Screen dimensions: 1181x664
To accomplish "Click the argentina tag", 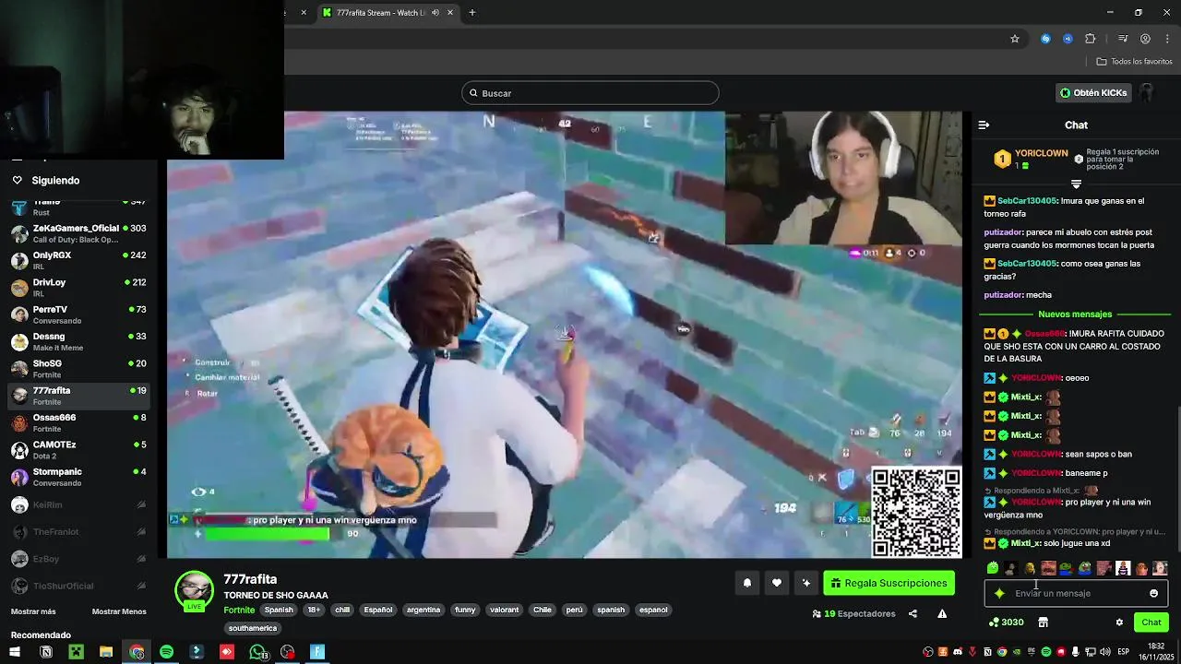I will [423, 610].
